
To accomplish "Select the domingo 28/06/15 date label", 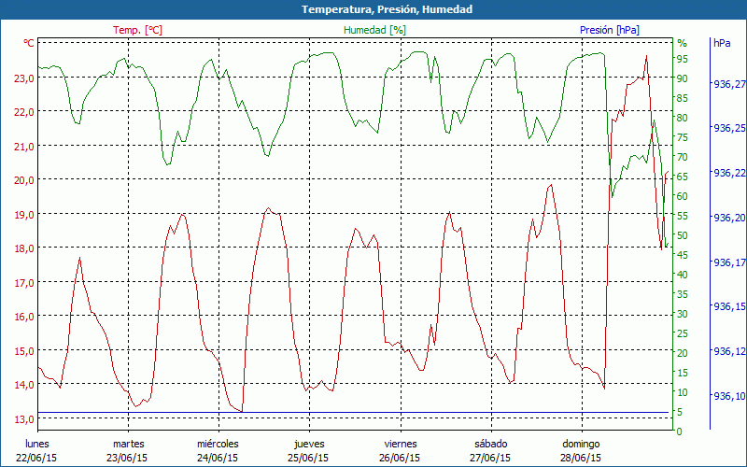I will 581,450.
